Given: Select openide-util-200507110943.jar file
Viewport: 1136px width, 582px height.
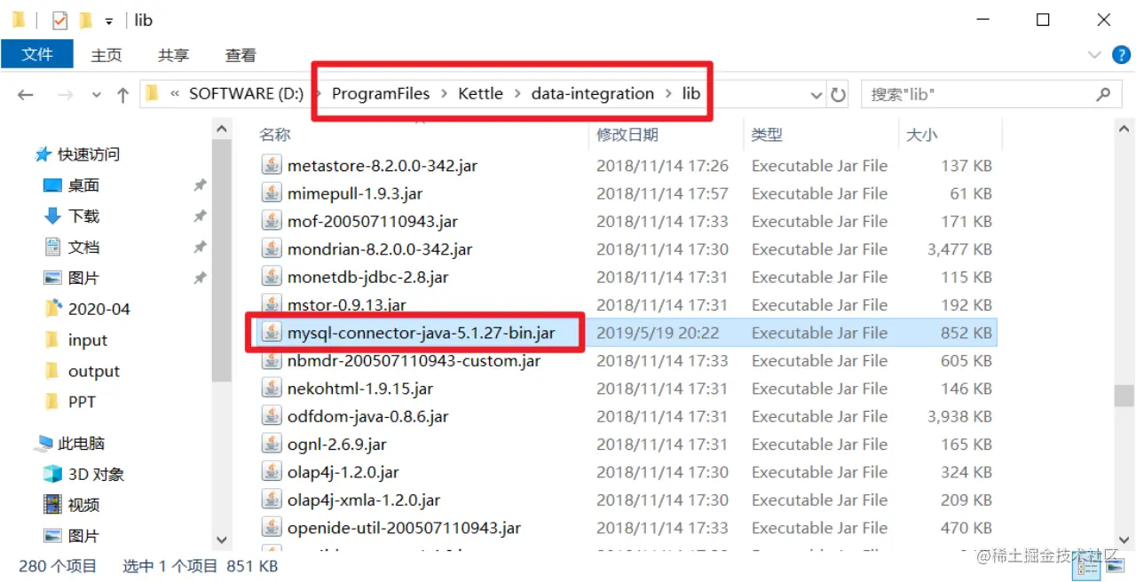Looking at the screenshot, I should click(x=404, y=529).
